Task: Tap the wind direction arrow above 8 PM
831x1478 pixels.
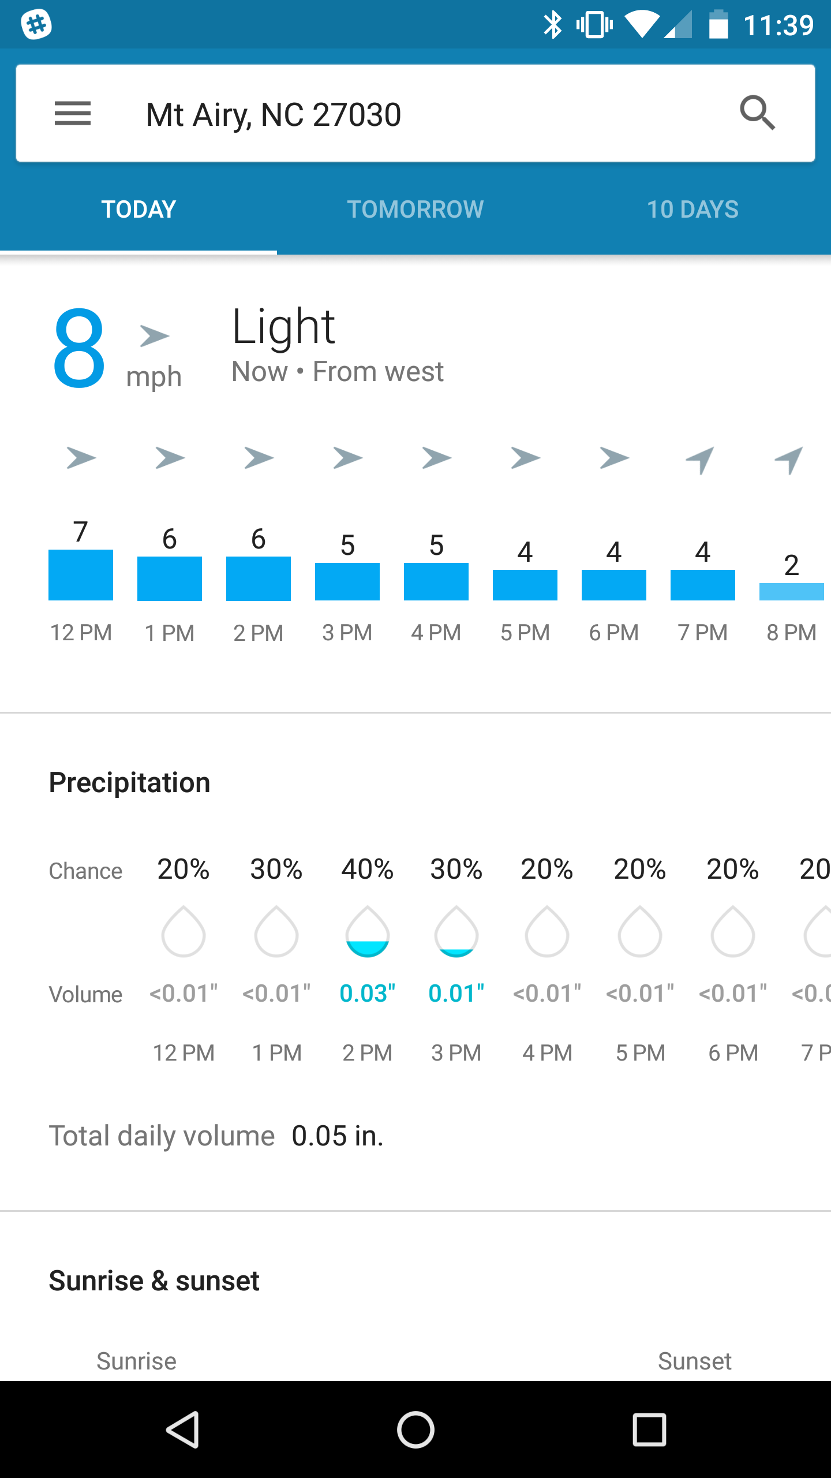Action: click(790, 458)
